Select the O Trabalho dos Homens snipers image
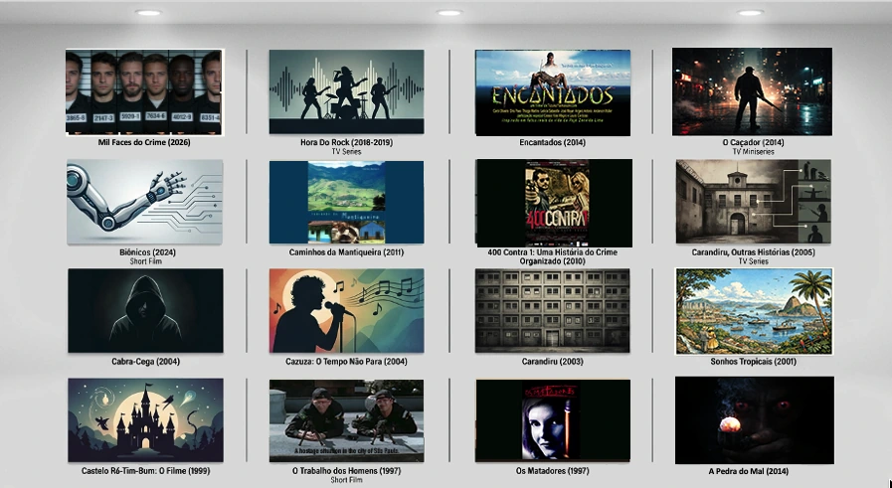This screenshot has width=892, height=488. [x=346, y=420]
